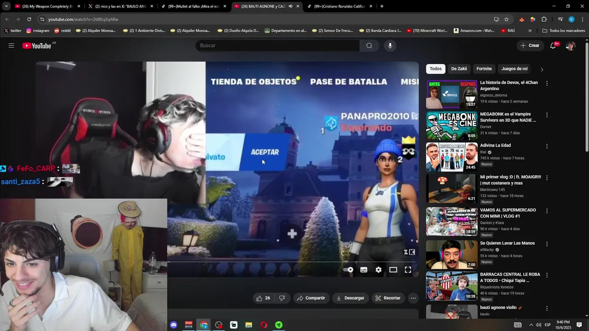Open options for La historia de Devox video
Image resolution: width=589 pixels, height=331 pixels.
(x=547, y=83)
